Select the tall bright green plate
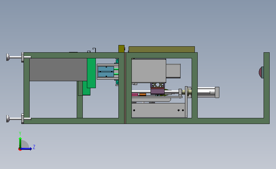276x169 pixels. [91, 73]
